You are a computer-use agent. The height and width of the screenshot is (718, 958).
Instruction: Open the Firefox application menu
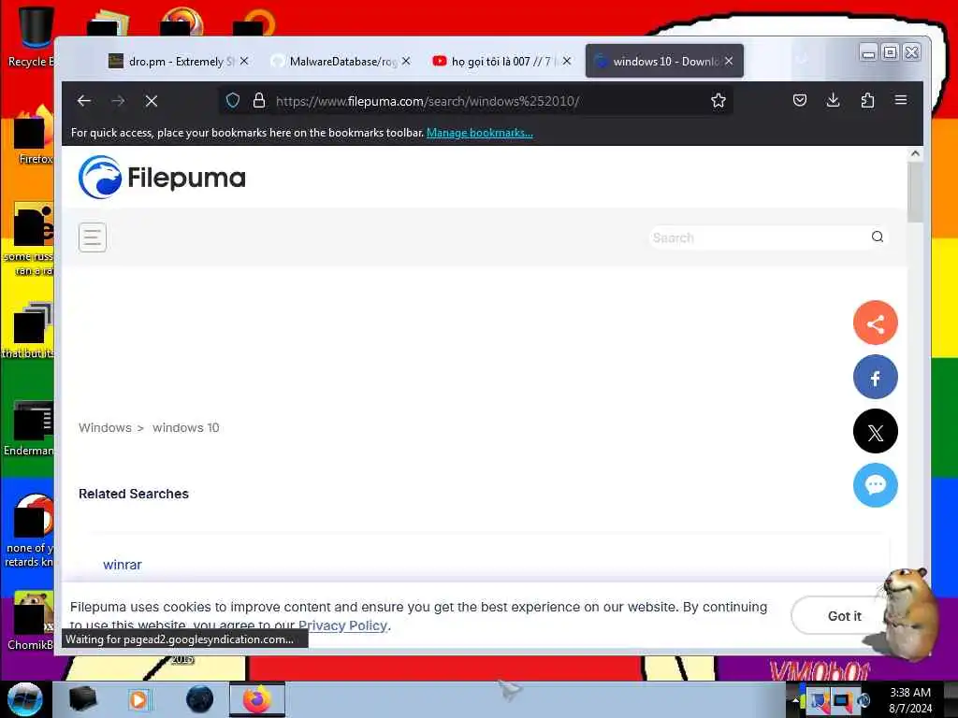[901, 100]
